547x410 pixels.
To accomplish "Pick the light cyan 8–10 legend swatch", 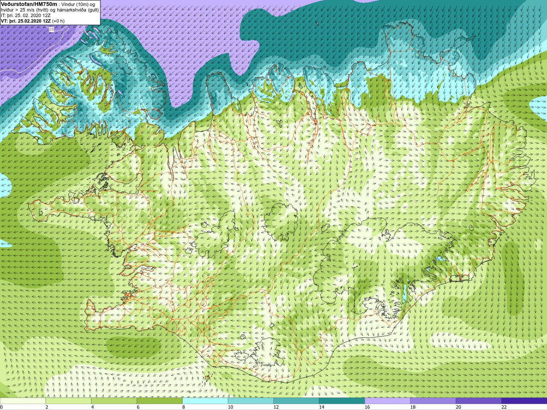I will click(x=205, y=401).
